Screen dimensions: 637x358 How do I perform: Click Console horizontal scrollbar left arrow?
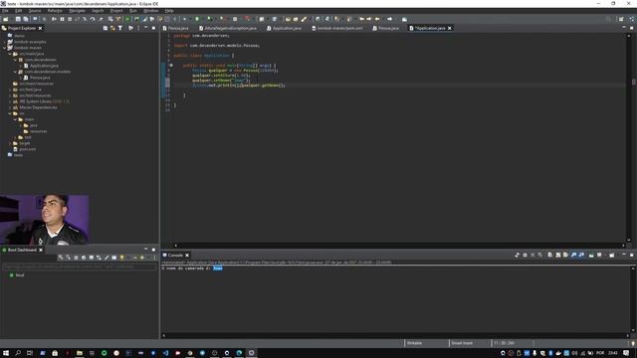pyautogui.click(x=163, y=336)
